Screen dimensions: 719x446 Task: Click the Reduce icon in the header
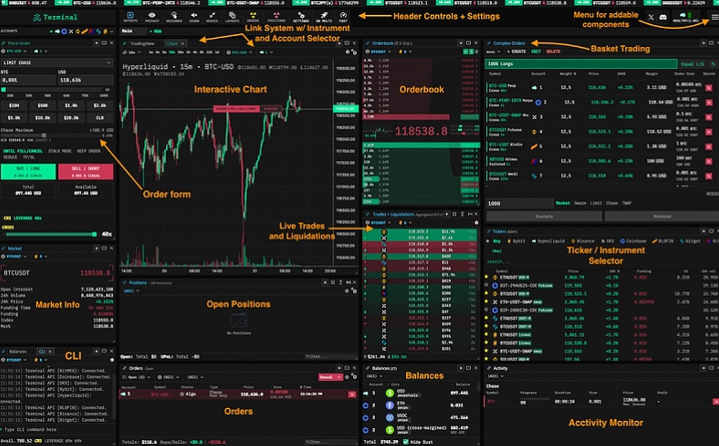point(212,17)
